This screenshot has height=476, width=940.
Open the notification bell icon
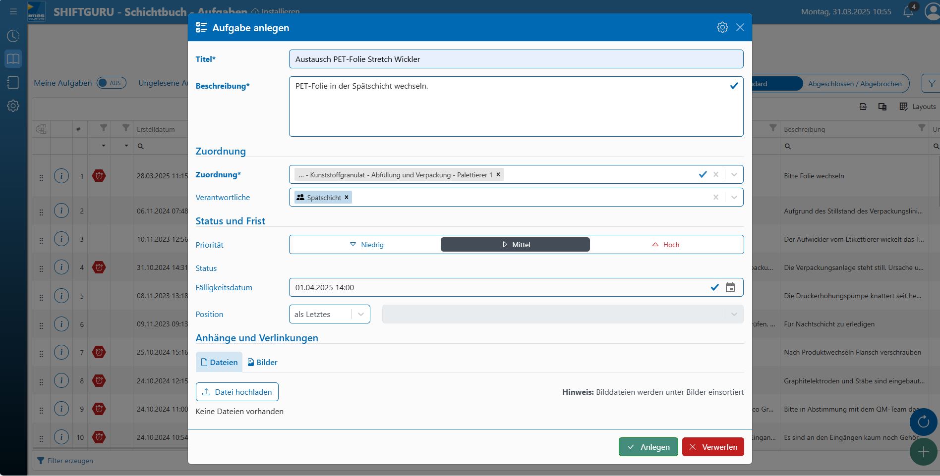(908, 12)
